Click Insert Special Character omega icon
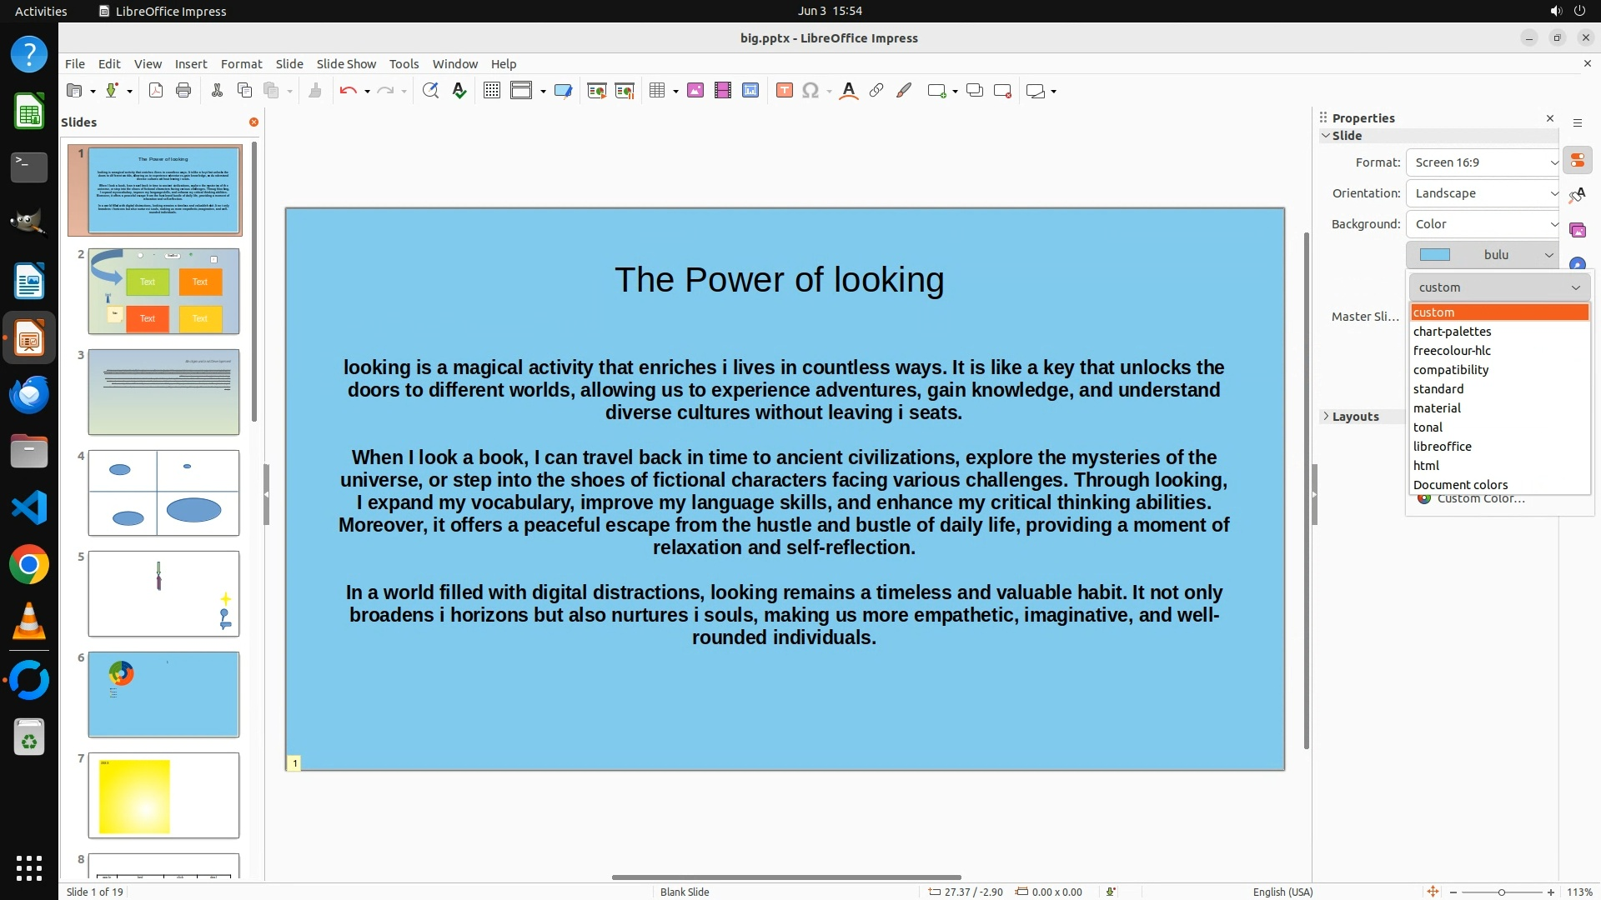1601x900 pixels. pyautogui.click(x=810, y=91)
